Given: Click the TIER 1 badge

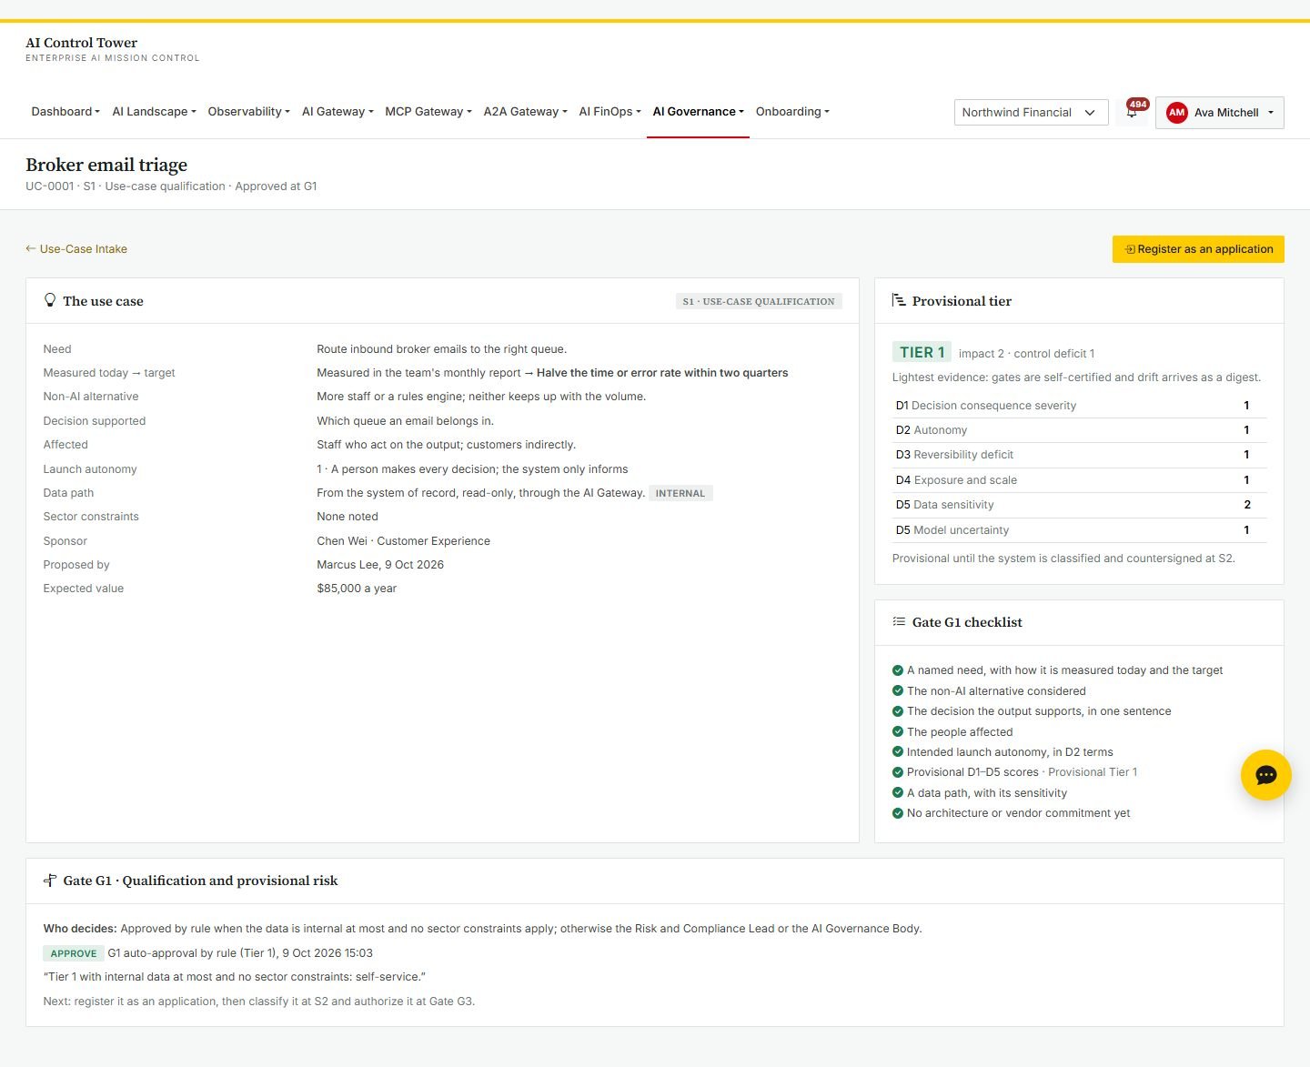Looking at the screenshot, I should click(922, 353).
